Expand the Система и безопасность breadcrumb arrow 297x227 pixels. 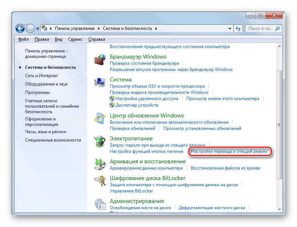click(156, 28)
